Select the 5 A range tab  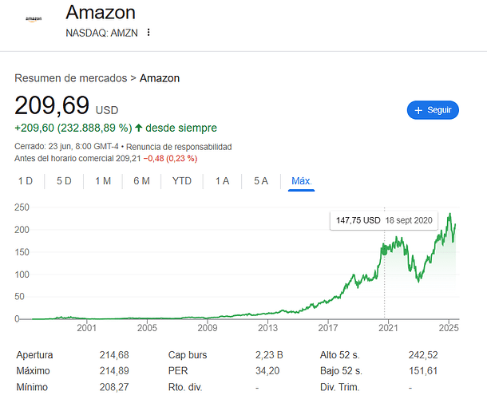pyautogui.click(x=261, y=181)
